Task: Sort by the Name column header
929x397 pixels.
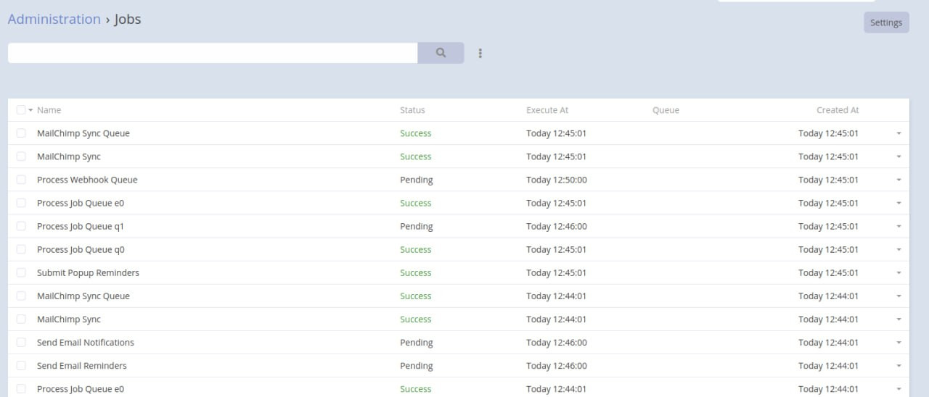Action: coord(49,110)
